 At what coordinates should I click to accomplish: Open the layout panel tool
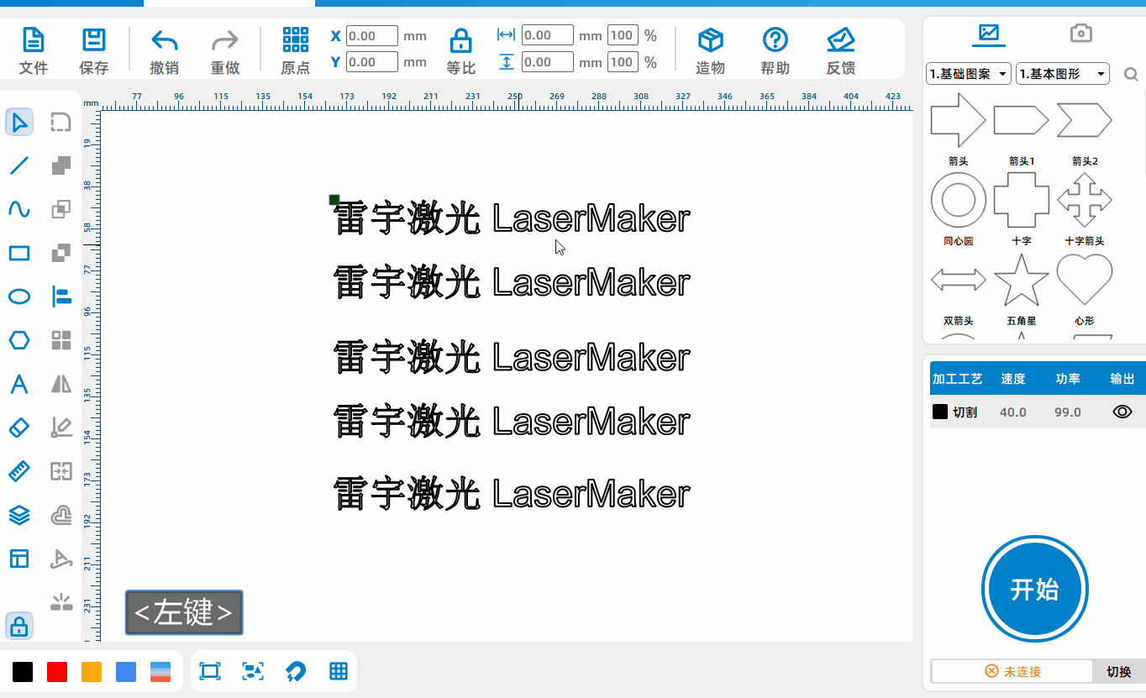[x=19, y=559]
